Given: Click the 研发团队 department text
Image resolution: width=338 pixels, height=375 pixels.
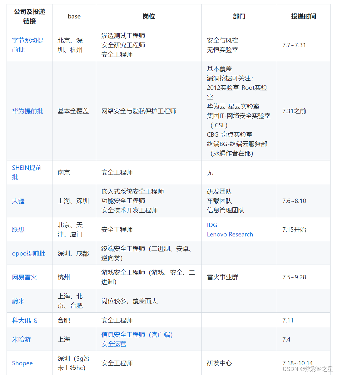Looking at the screenshot, I should [219, 191].
